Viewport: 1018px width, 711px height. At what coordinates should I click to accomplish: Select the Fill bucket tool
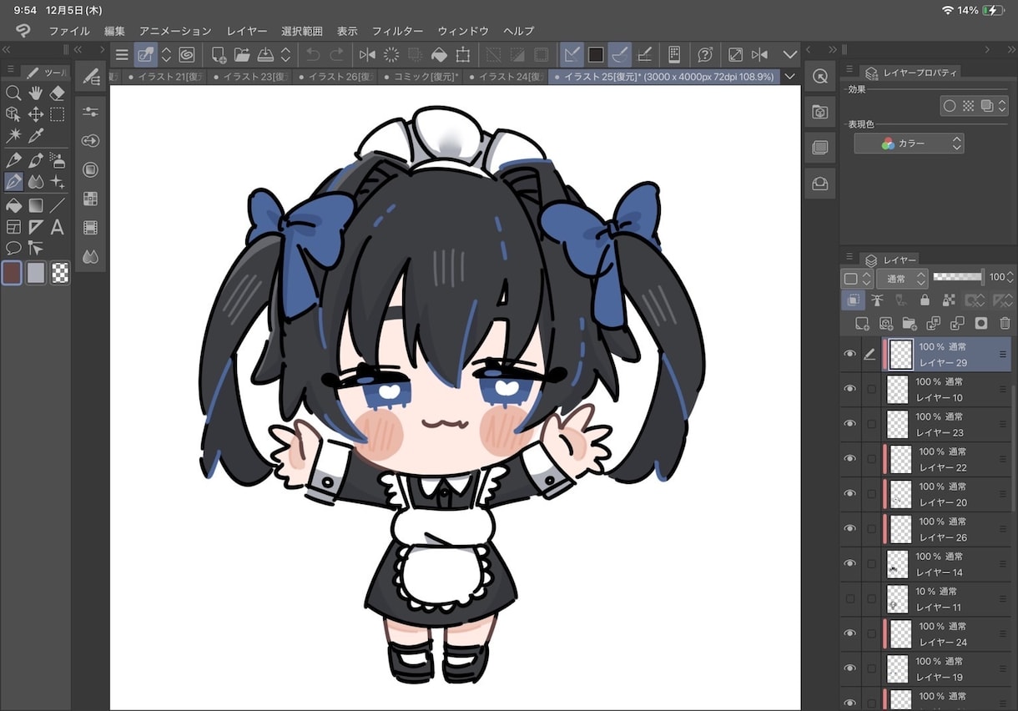coord(13,204)
